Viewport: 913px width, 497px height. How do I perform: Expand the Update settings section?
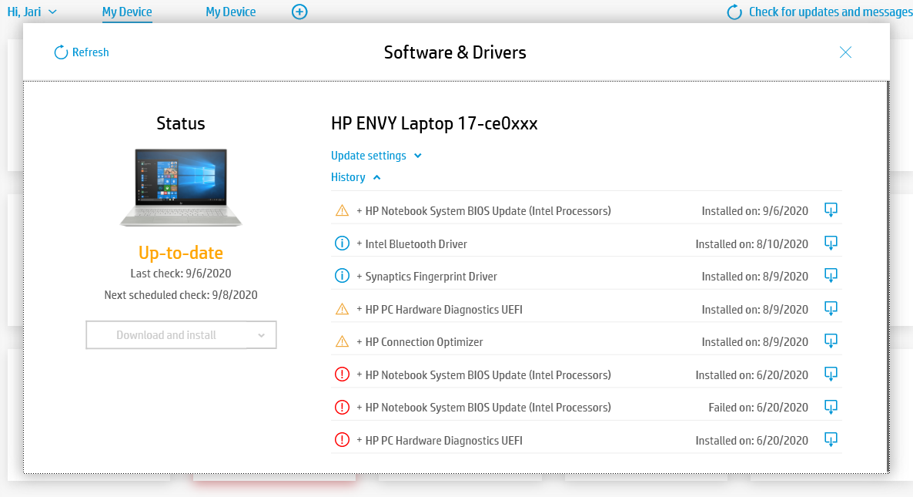pyautogui.click(x=376, y=156)
